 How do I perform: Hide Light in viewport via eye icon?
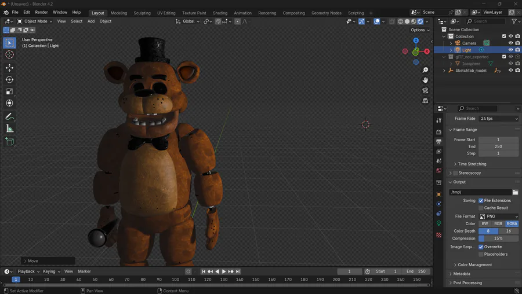point(510,50)
